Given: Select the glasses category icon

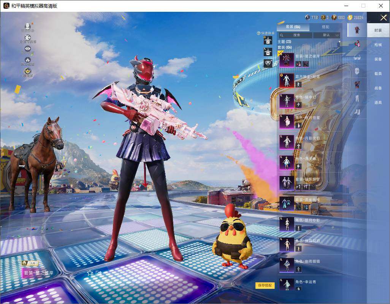Looking at the screenshot, I should coord(357,57).
